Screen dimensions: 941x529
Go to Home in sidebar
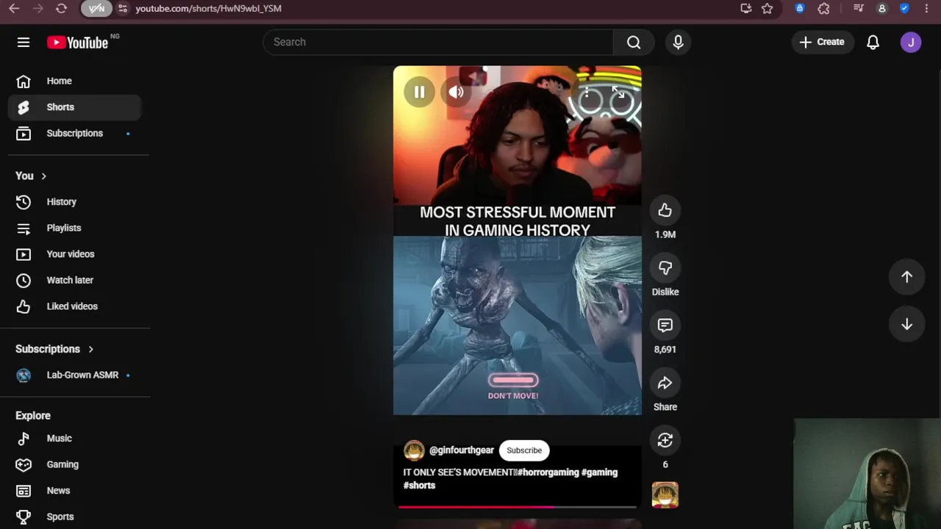click(75, 81)
